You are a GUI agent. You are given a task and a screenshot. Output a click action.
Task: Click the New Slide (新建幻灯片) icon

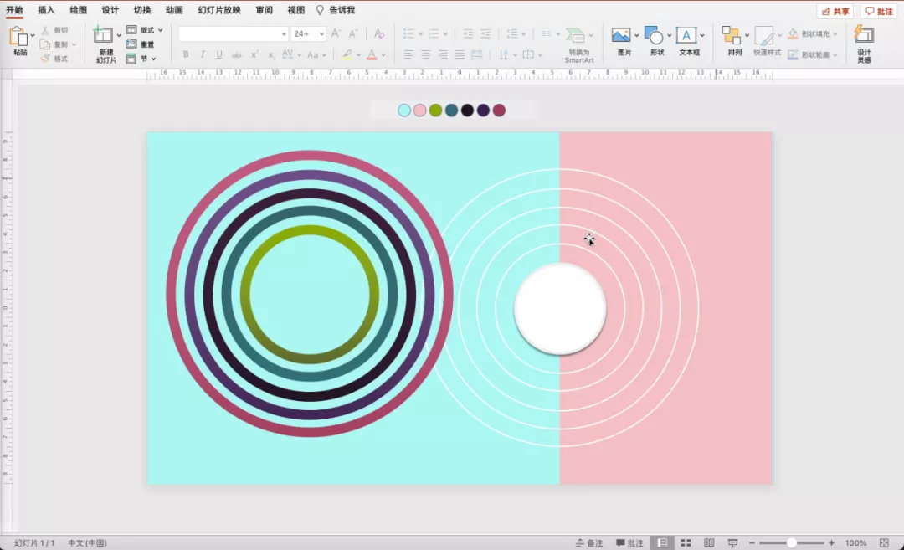(104, 36)
